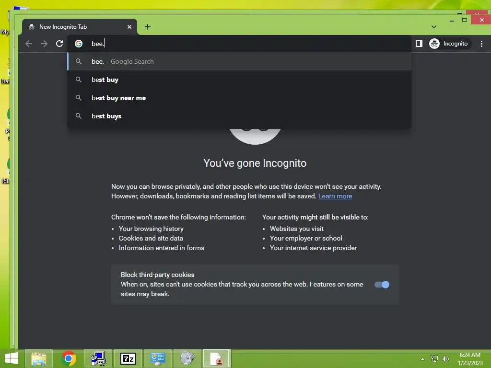Viewport: 491px width, 368px height.
Task: Choose the 'best buys' suggestion
Action: [x=239, y=116]
